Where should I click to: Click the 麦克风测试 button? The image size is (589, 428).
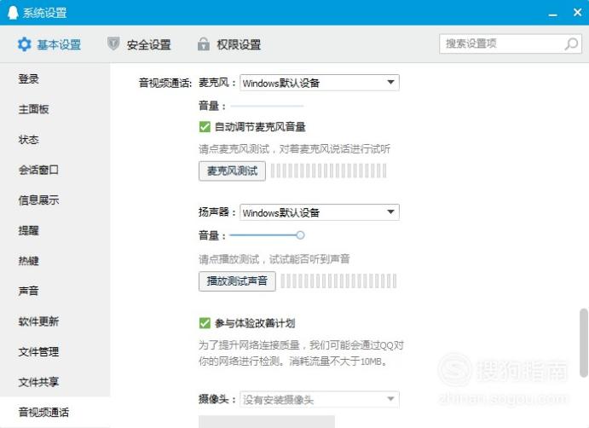232,171
